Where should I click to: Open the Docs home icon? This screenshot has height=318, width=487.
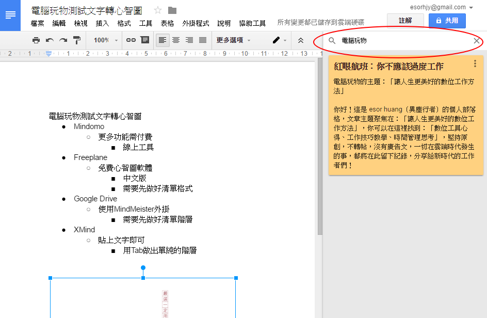(10, 15)
